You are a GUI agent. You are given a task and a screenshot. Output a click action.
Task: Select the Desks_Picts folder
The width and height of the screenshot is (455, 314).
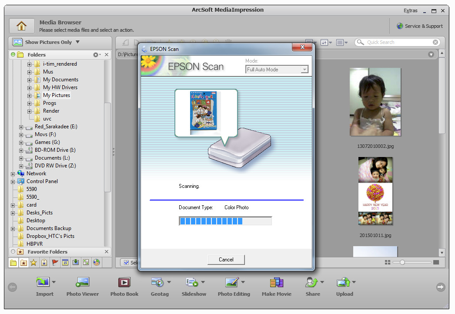pyautogui.click(x=40, y=213)
